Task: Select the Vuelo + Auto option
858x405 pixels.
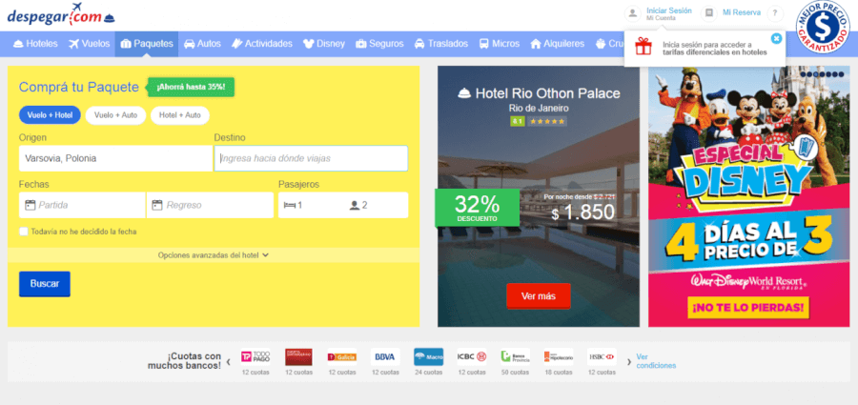Action: pos(115,115)
